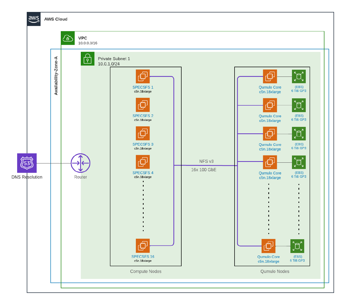Select the 16x 100 GbE label
The height and width of the screenshot is (302, 353).
click(204, 170)
